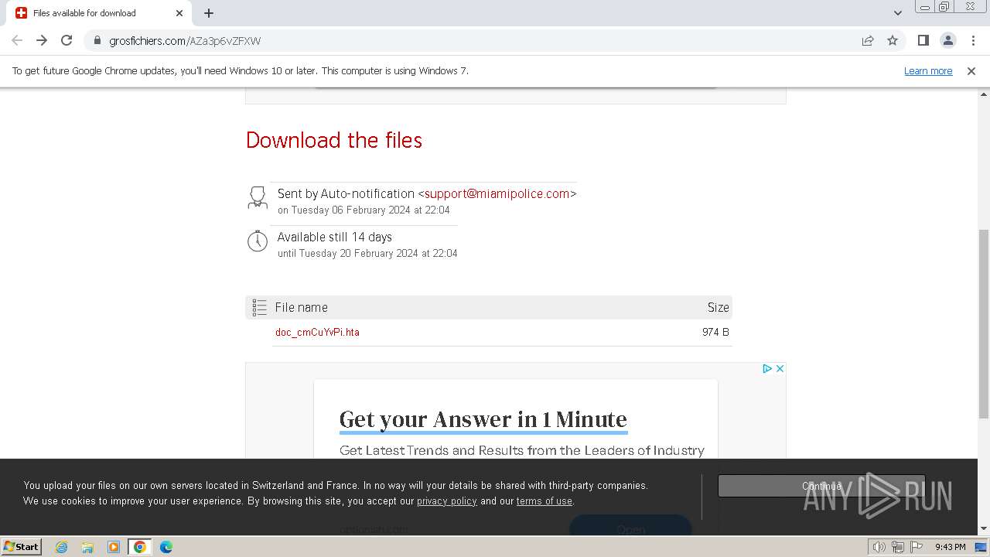The width and height of the screenshot is (990, 557).
Task: Reload the grosfichiers page
Action: pos(67,40)
